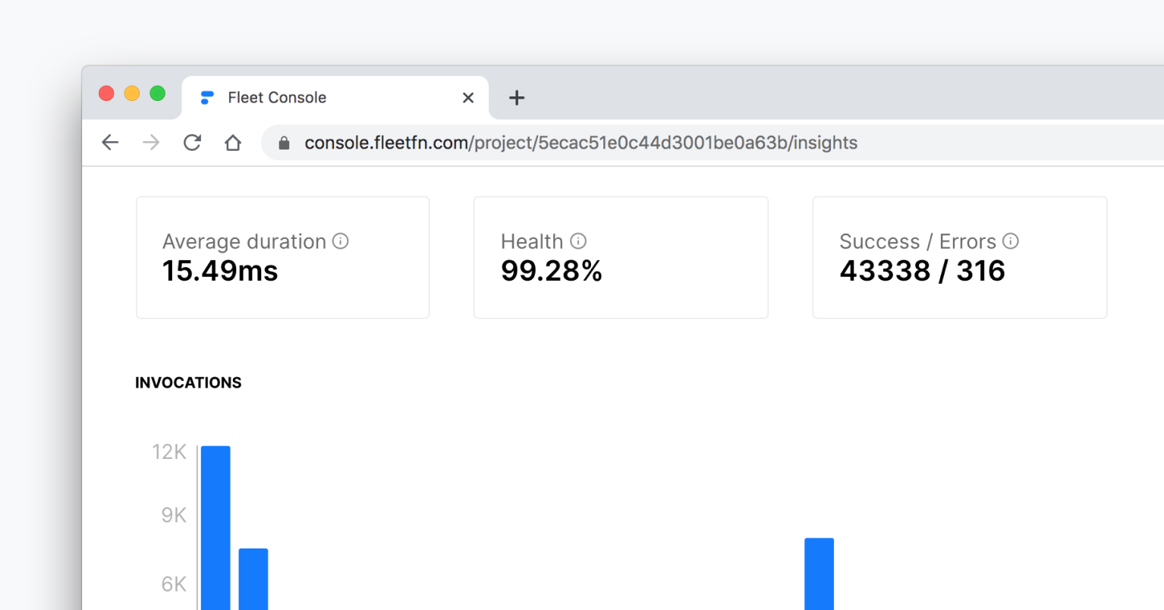Click the yellow minimize traffic light

(131, 93)
